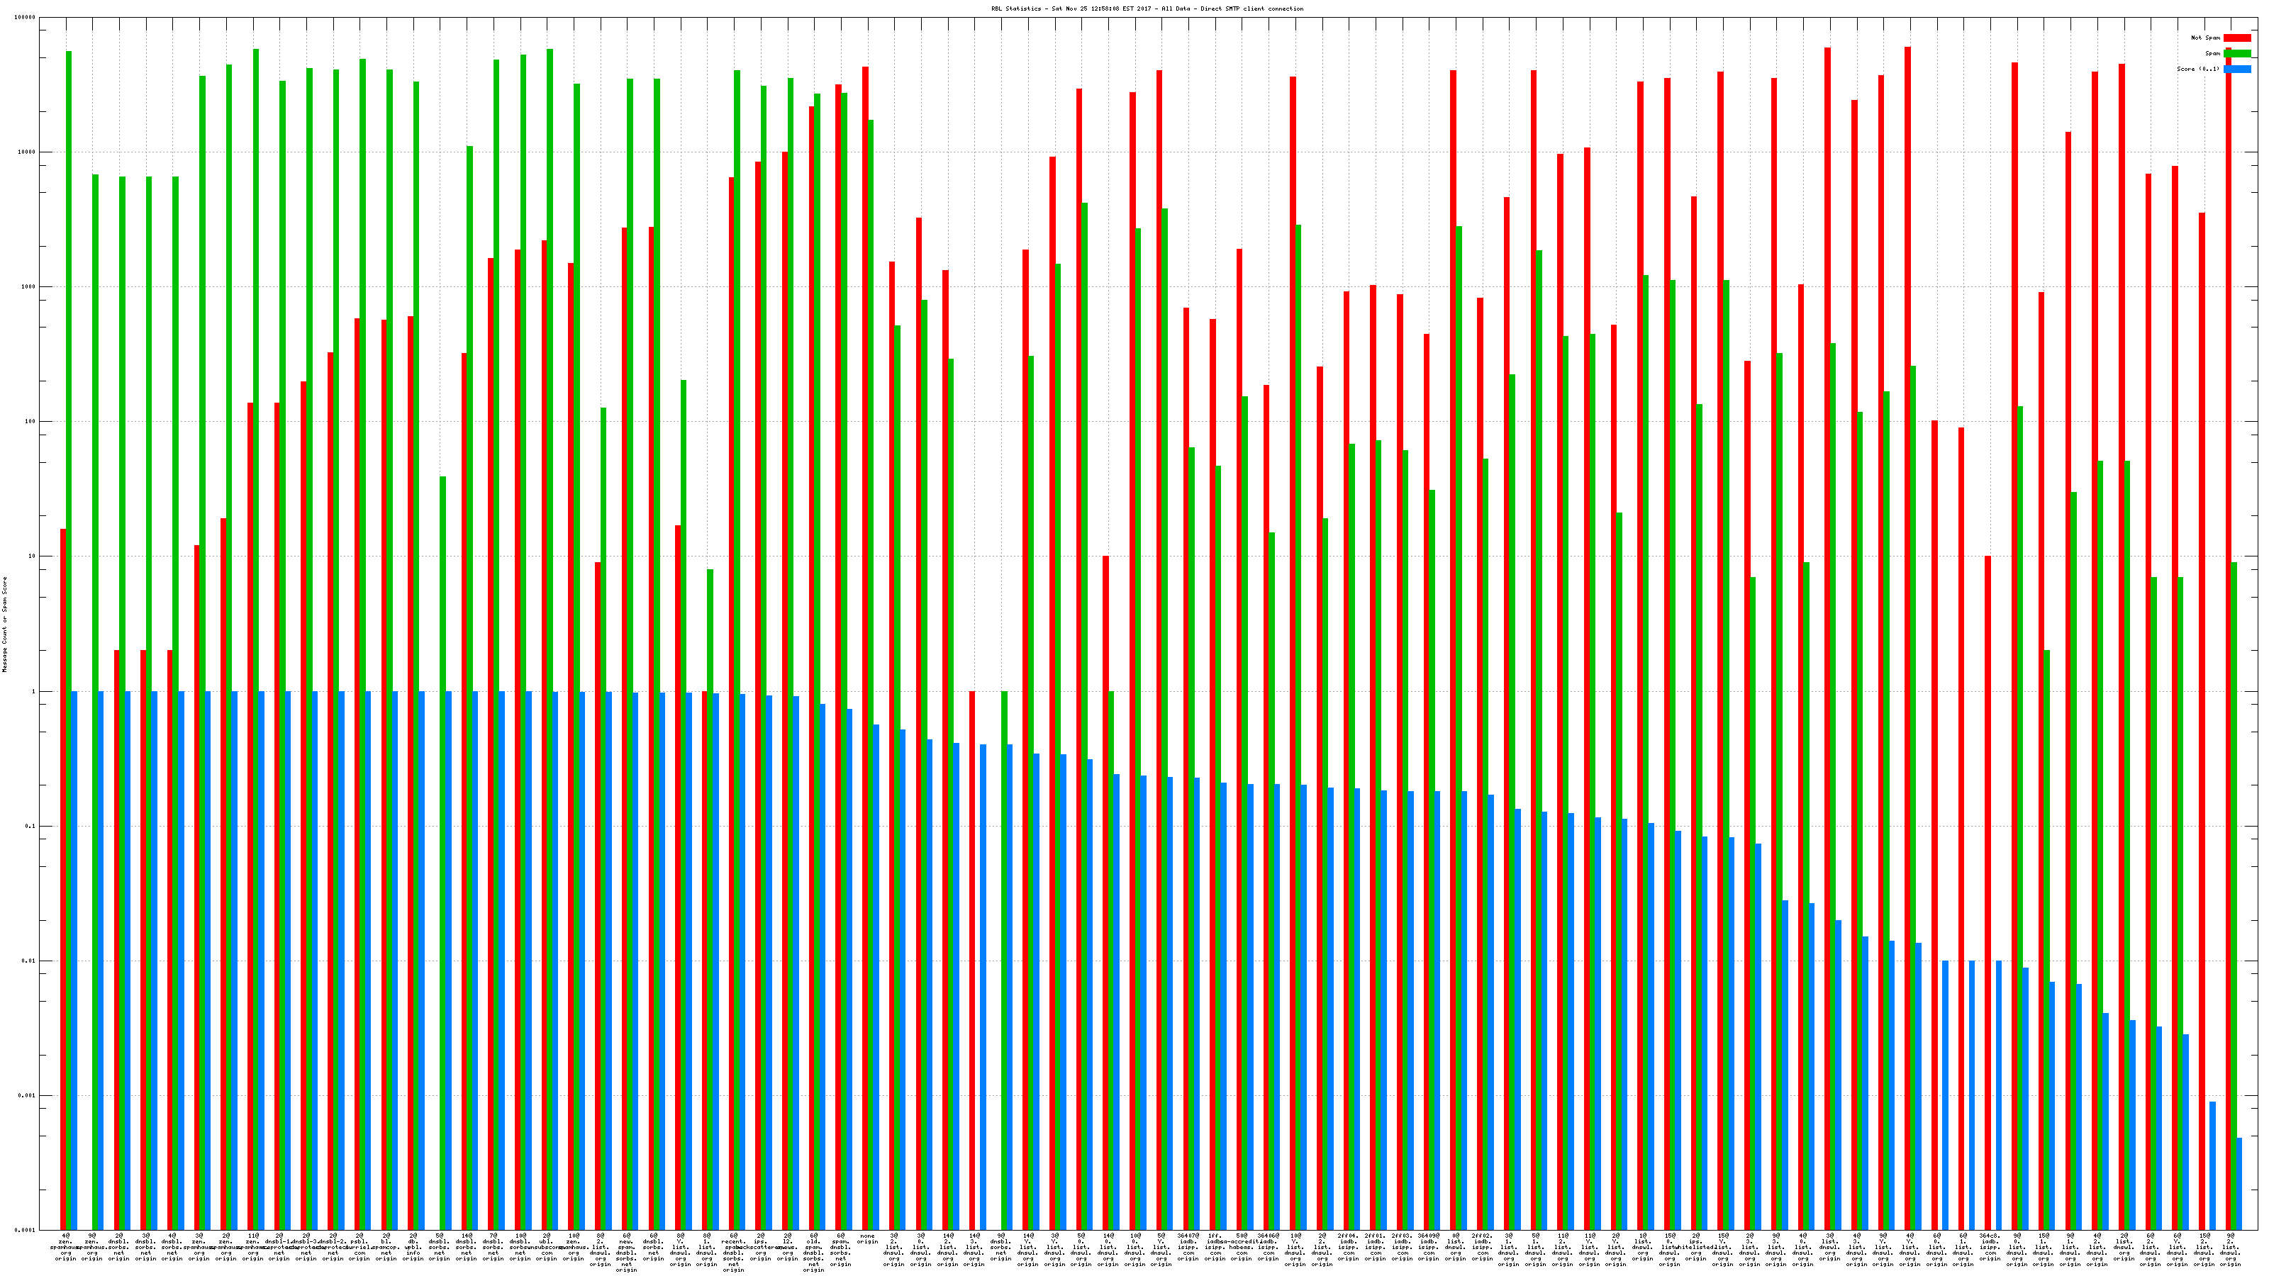Click the 0.0001 tick on the y-axis
This screenshot has height=1276, width=2269.
tap(25, 1230)
